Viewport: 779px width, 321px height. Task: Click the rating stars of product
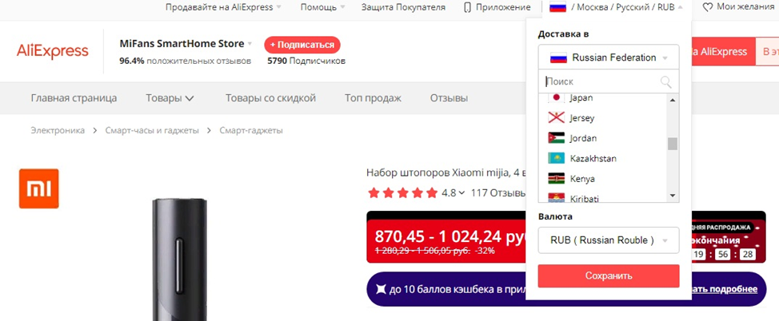pos(402,192)
